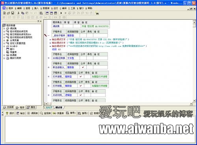Open the 监视表 output panel tab
The width and height of the screenshot is (197, 145).
pos(46,113)
